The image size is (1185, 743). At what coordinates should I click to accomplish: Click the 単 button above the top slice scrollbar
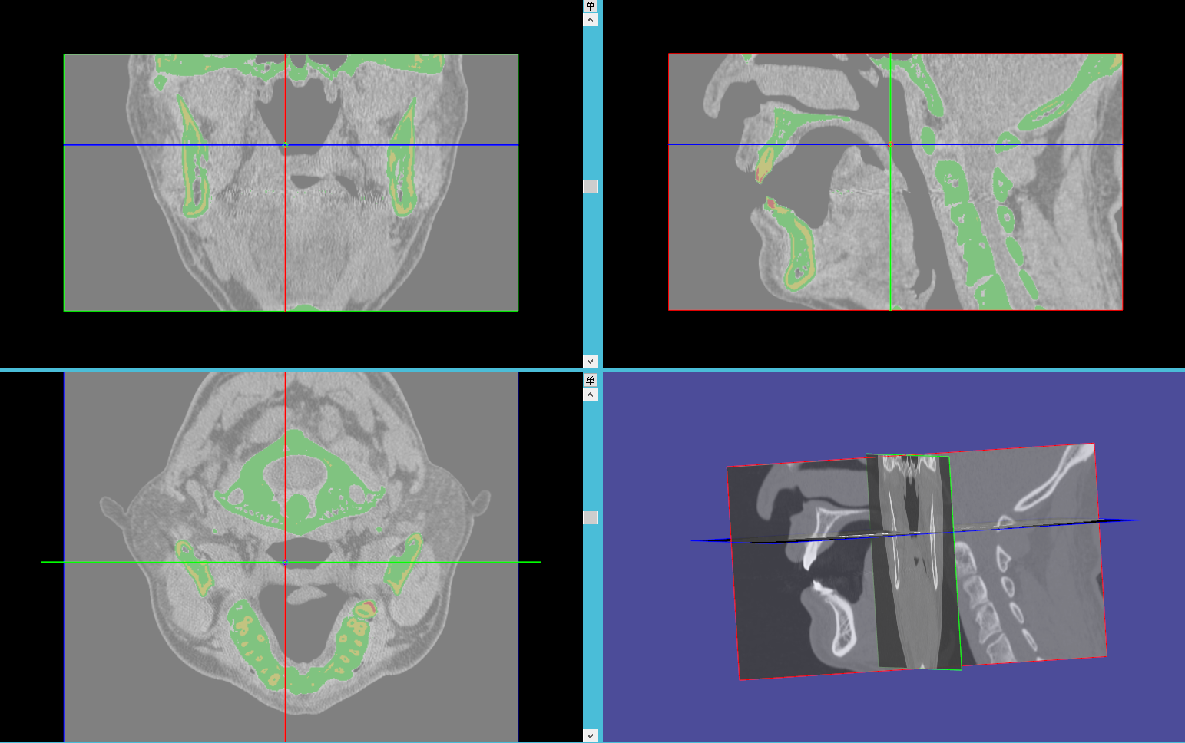click(x=590, y=6)
